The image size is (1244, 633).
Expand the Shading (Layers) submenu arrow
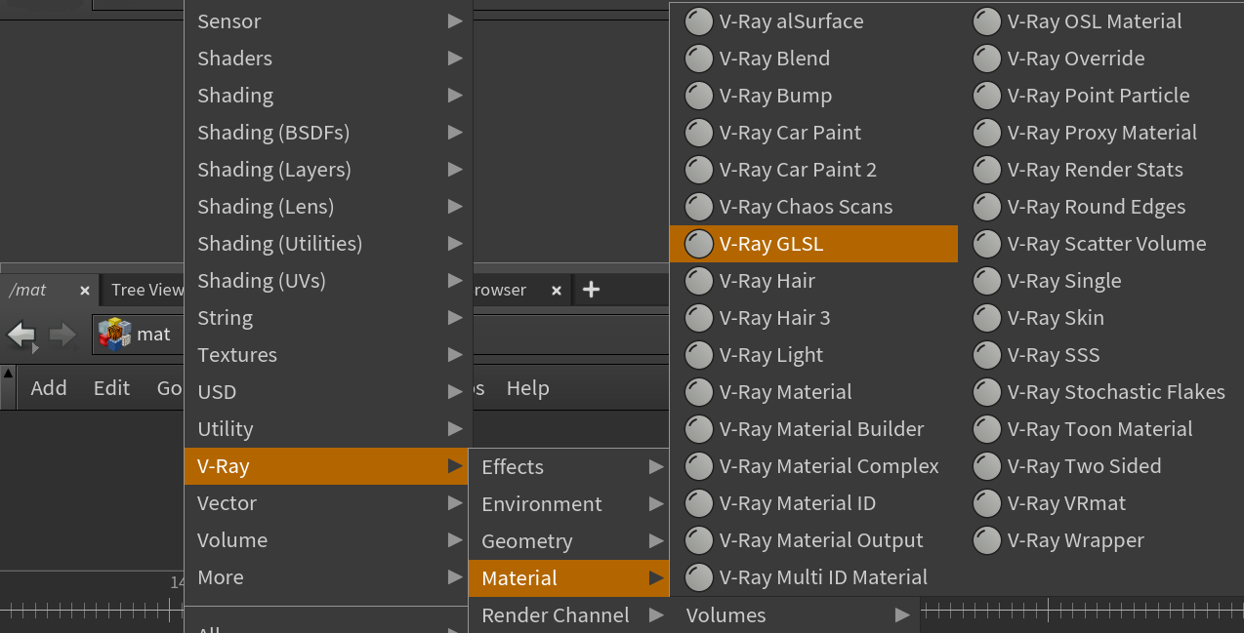pos(455,170)
